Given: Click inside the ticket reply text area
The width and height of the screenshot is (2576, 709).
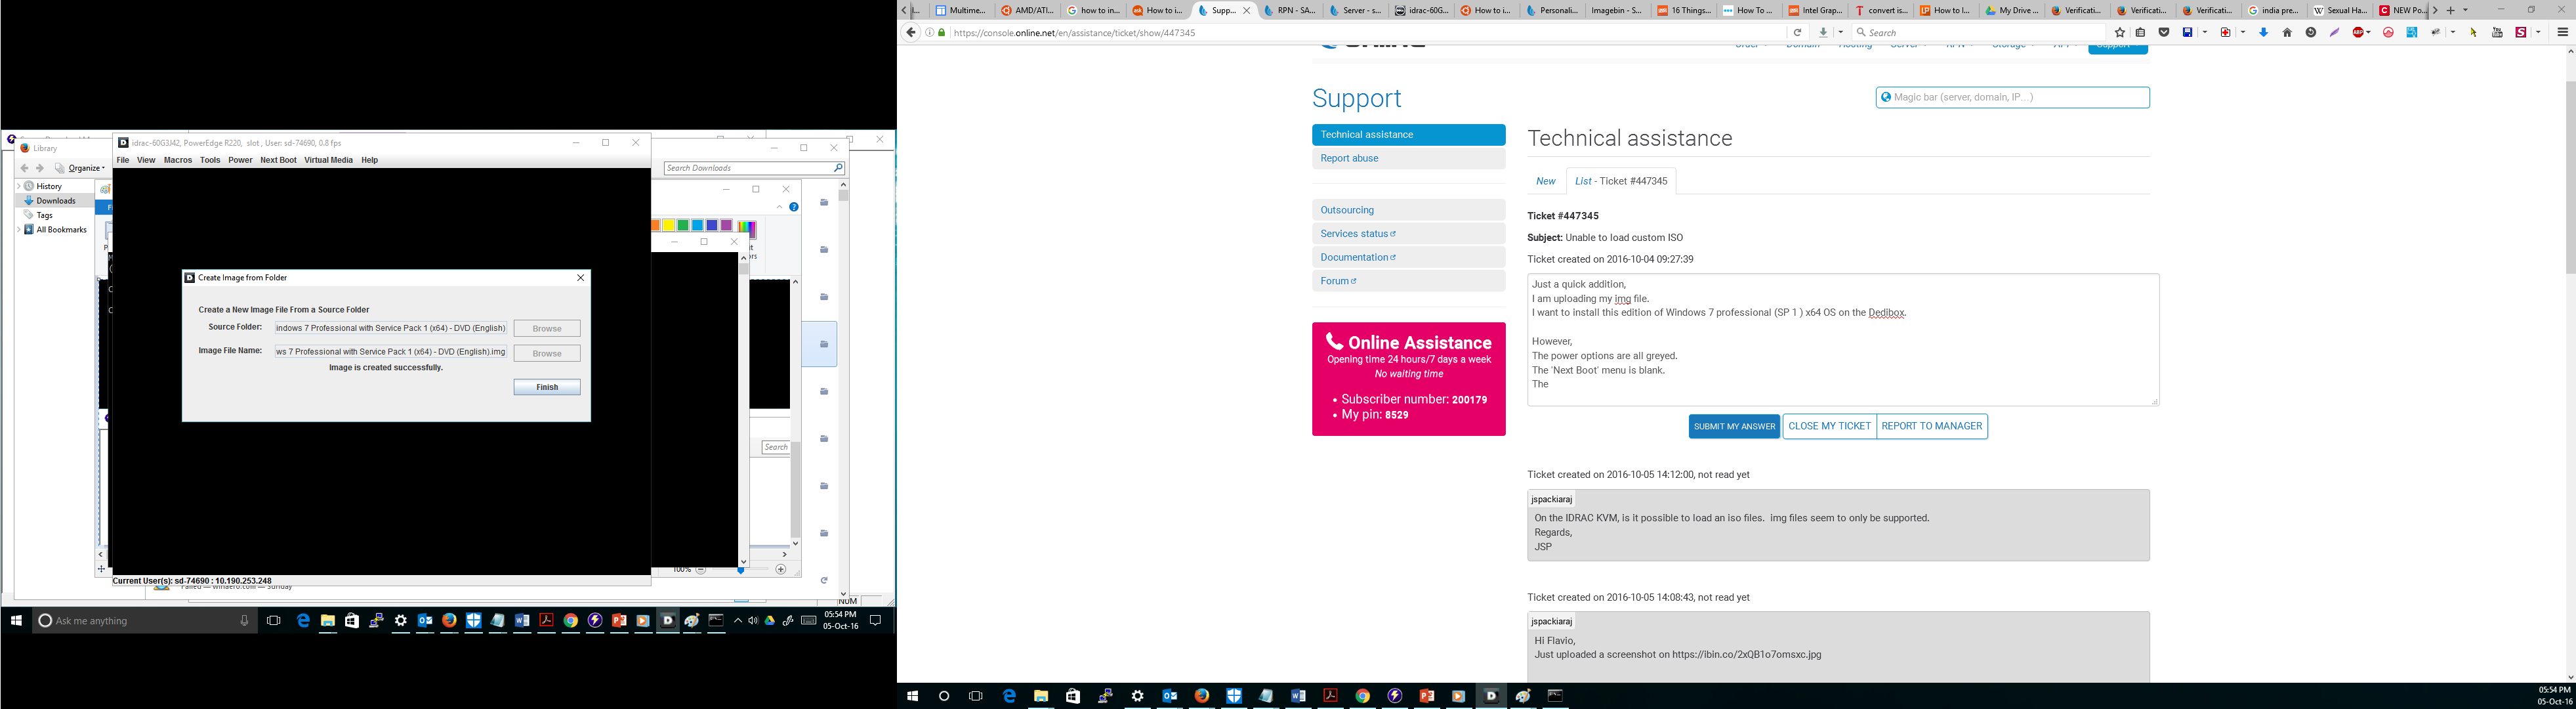Looking at the screenshot, I should (x=1842, y=340).
